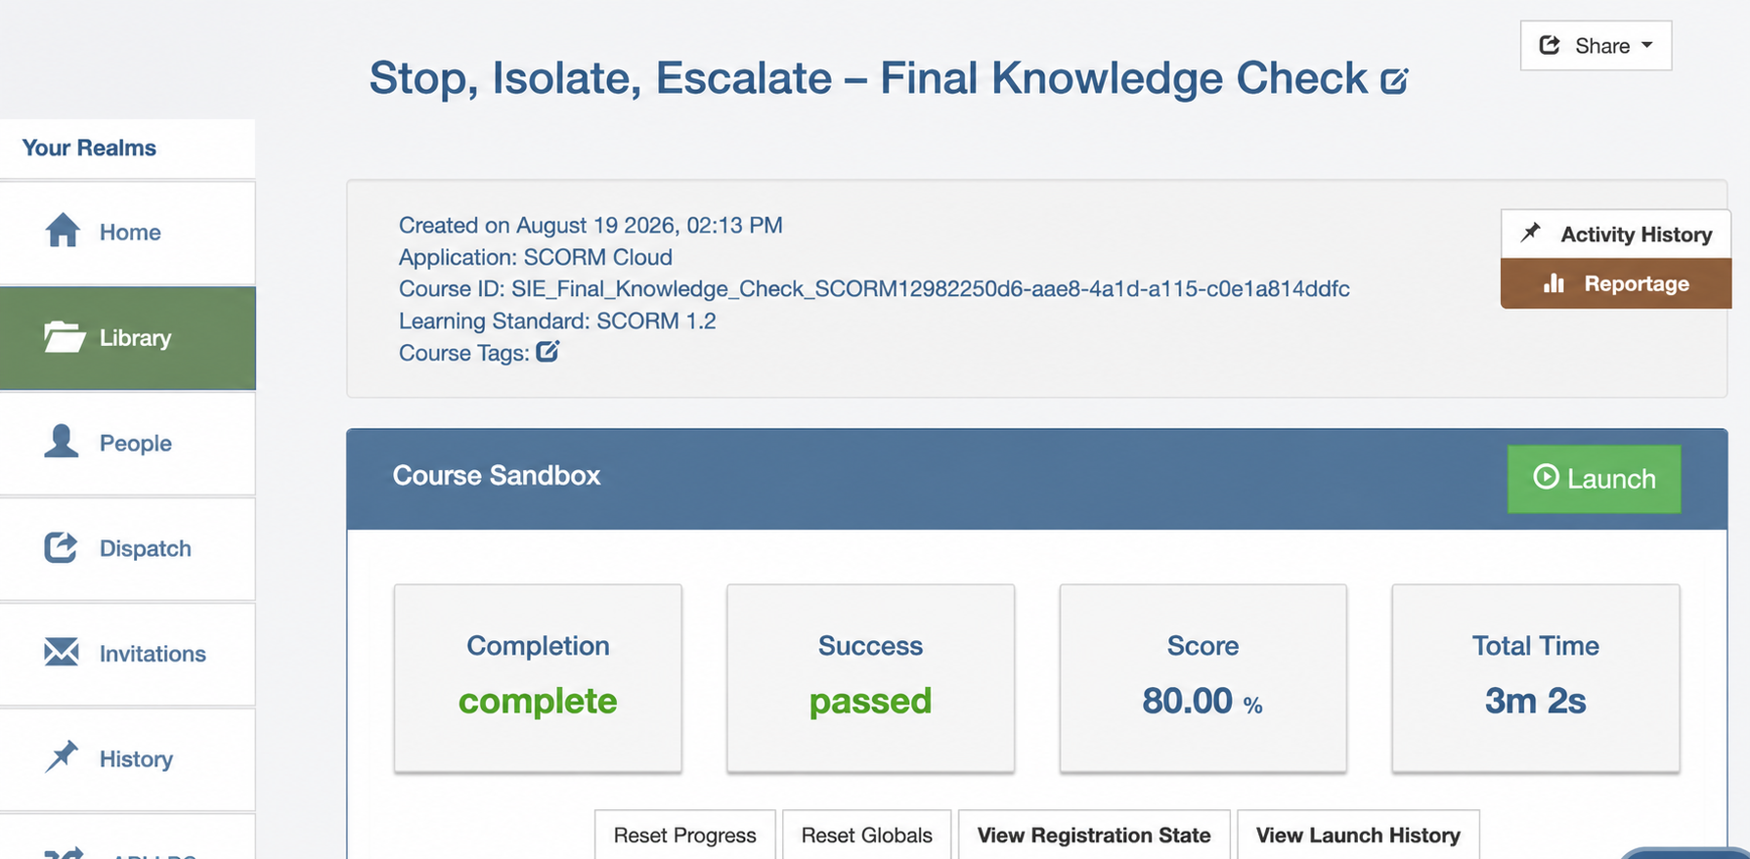Viewport: 1750px width, 859px height.
Task: Open View Launch History
Action: point(1358,835)
